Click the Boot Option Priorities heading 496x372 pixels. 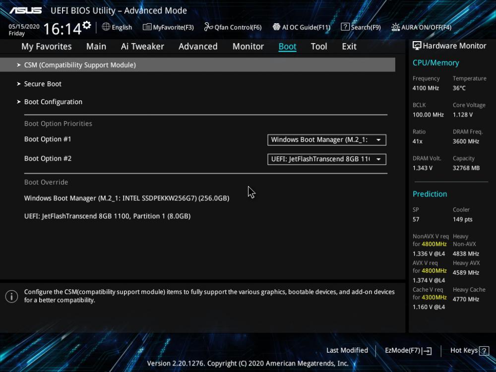(x=58, y=124)
